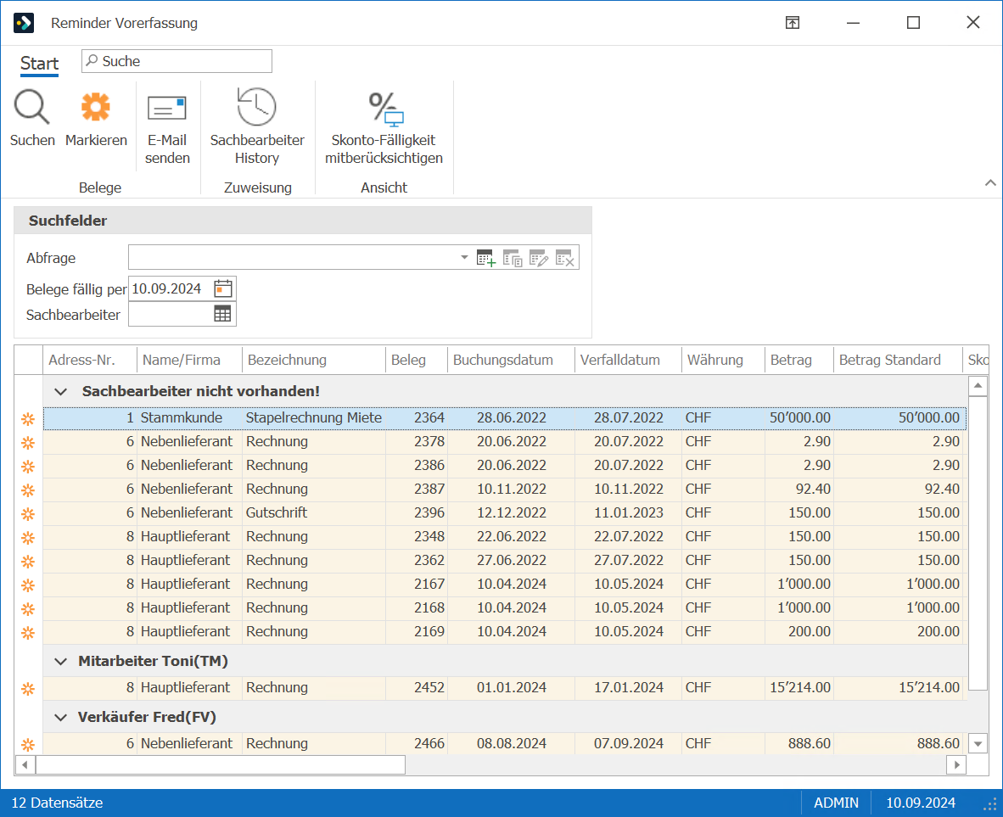
Task: Click the E-Mail senden envelope icon
Action: (167, 108)
